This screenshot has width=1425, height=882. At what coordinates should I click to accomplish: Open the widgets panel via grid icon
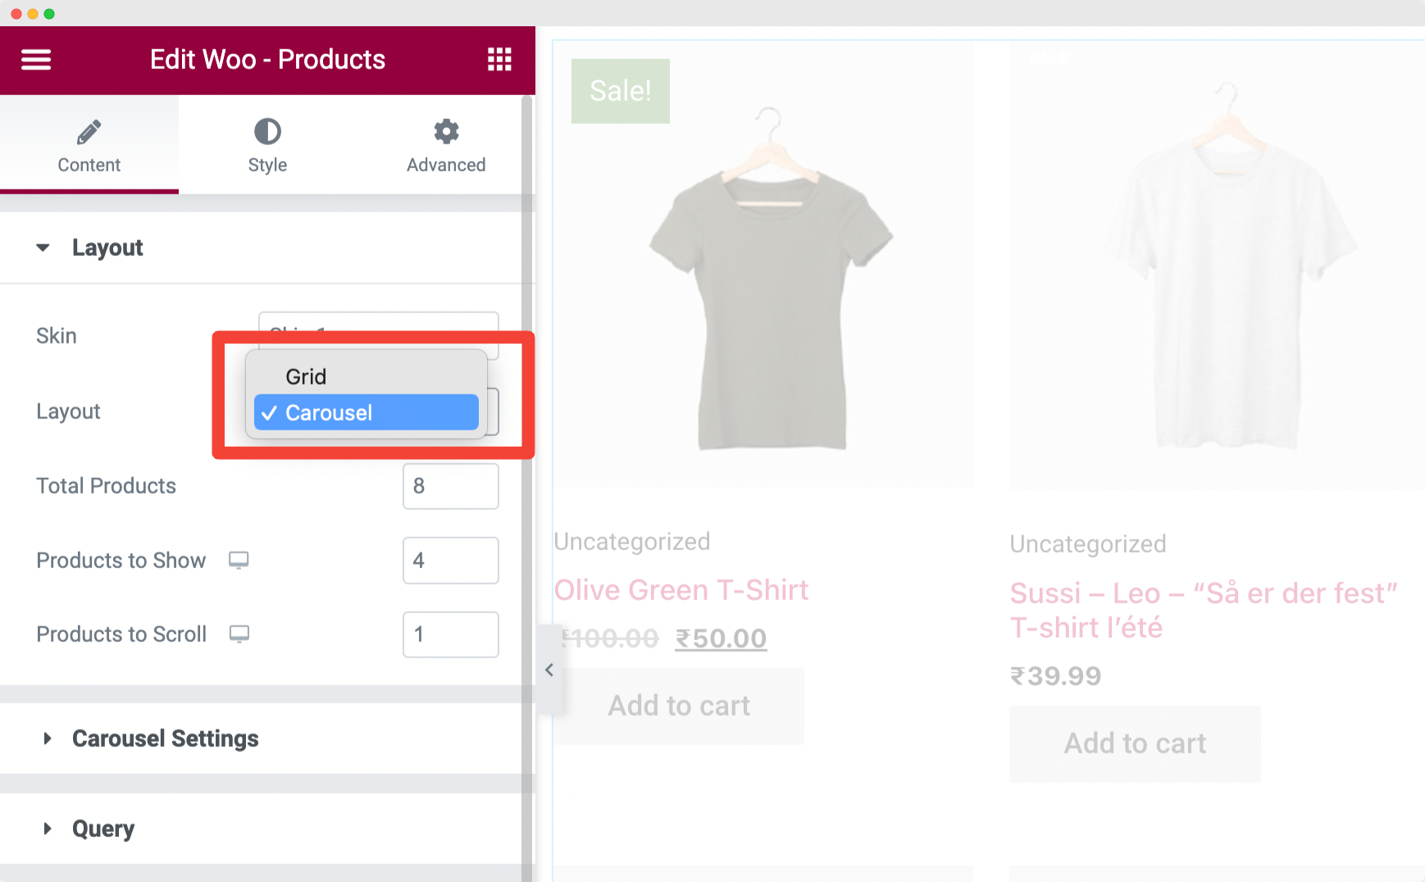[x=499, y=59]
